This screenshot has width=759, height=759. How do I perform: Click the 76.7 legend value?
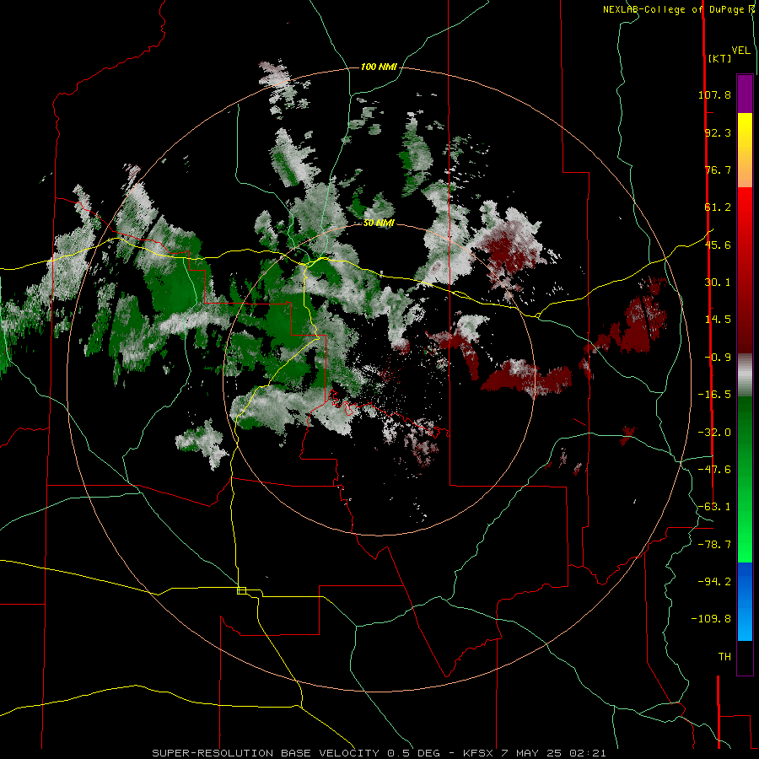718,170
